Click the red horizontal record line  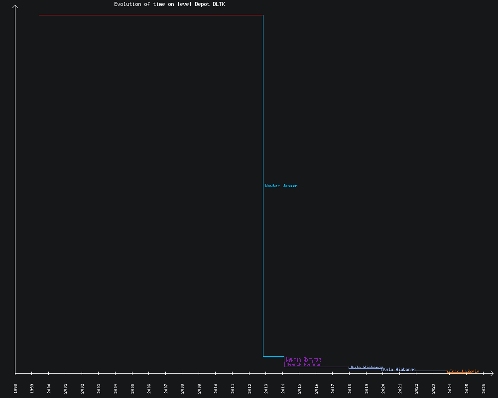point(149,15)
